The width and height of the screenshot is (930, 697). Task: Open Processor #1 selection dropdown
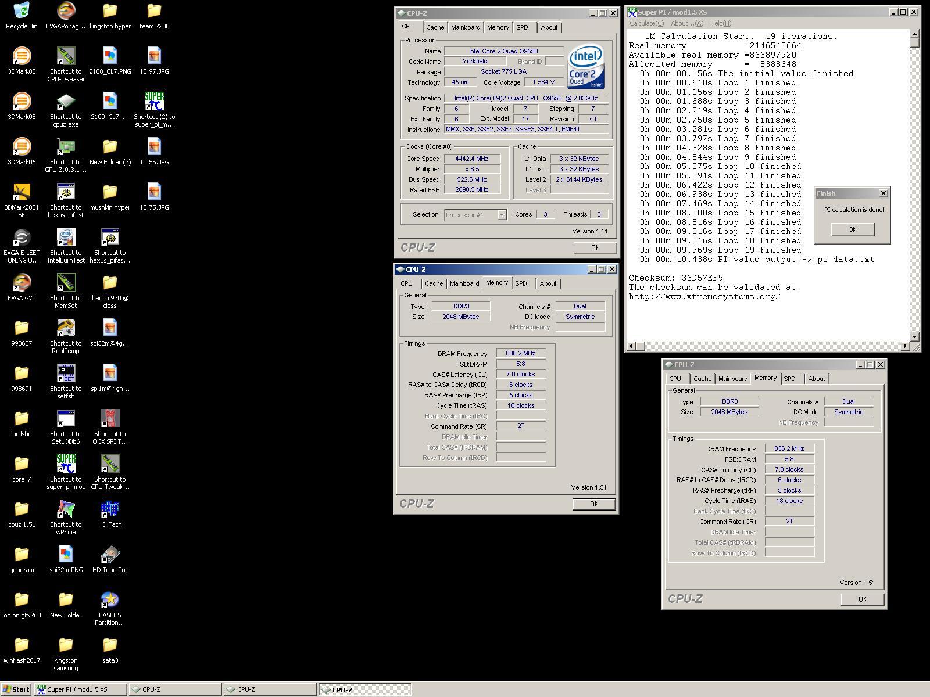[475, 215]
